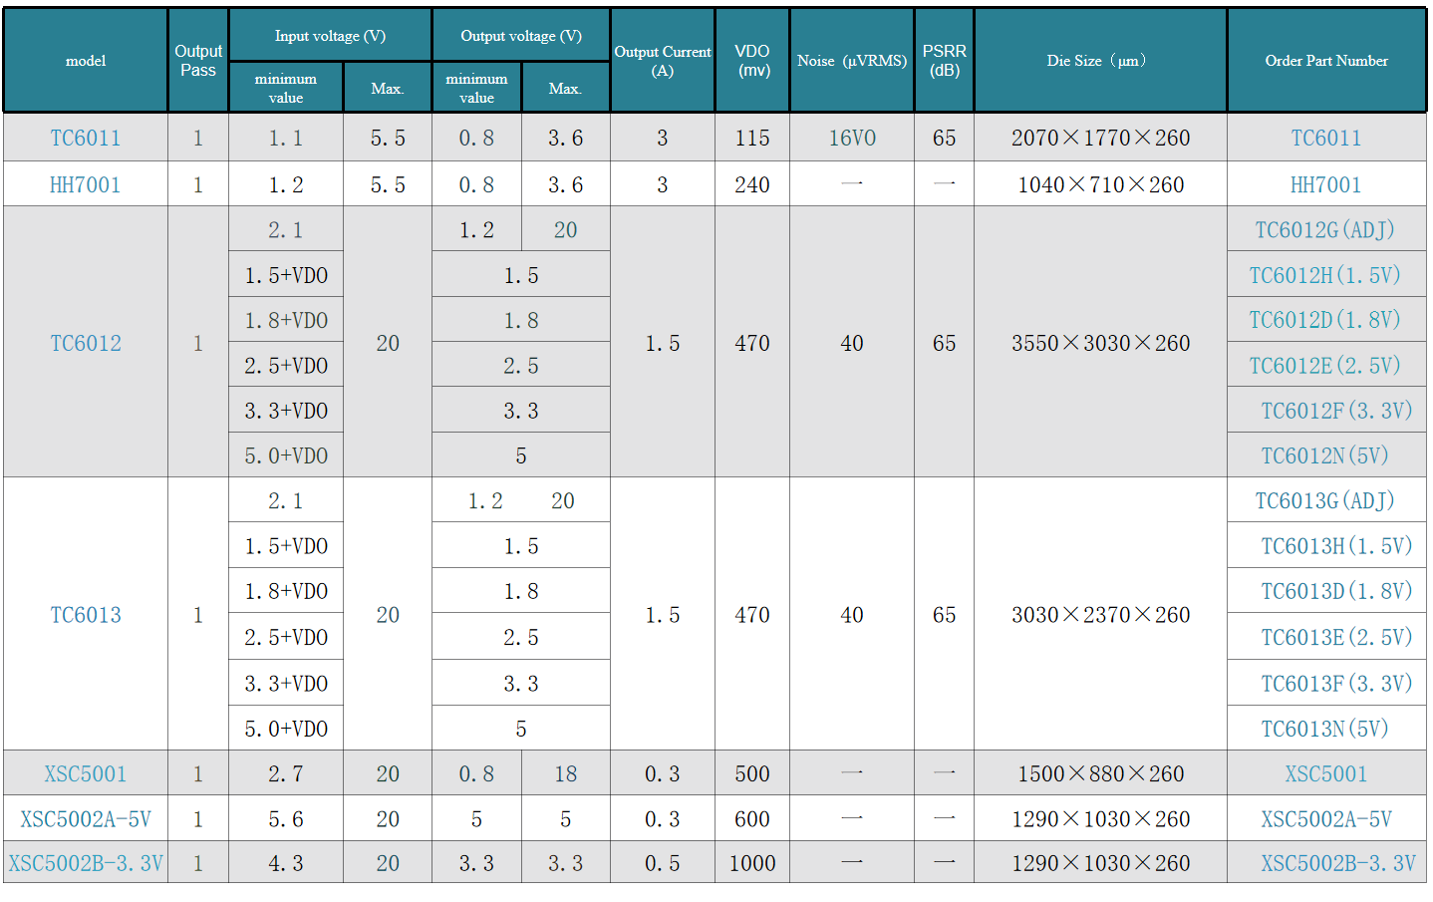Click order part TC6012D(1.8V)
Viewport: 1433px width, 902px height.
(x=1325, y=320)
